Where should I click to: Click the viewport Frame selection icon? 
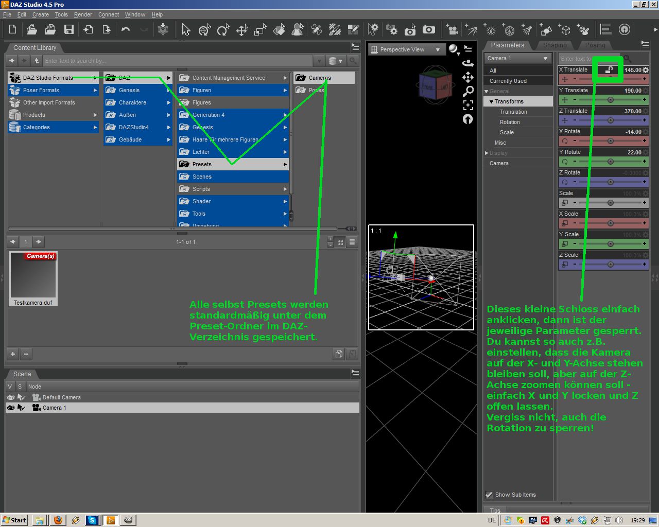(x=467, y=105)
